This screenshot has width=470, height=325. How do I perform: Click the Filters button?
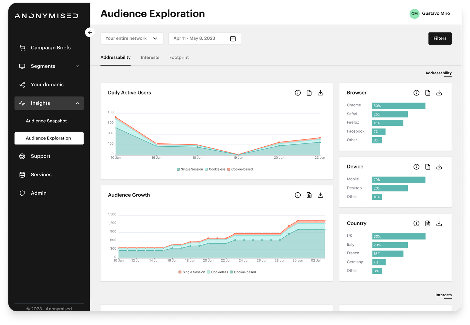tap(440, 38)
